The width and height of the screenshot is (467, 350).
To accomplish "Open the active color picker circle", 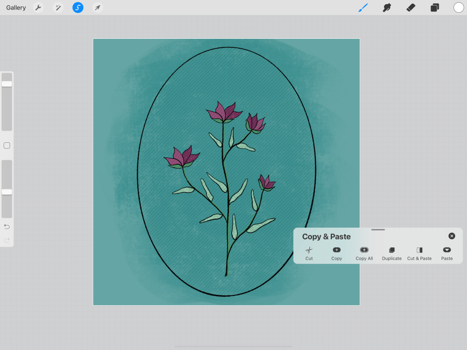I will (458, 8).
